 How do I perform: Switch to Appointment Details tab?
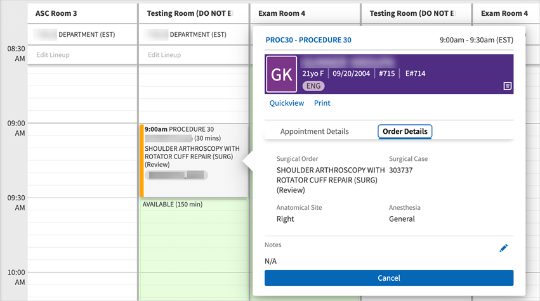click(315, 131)
